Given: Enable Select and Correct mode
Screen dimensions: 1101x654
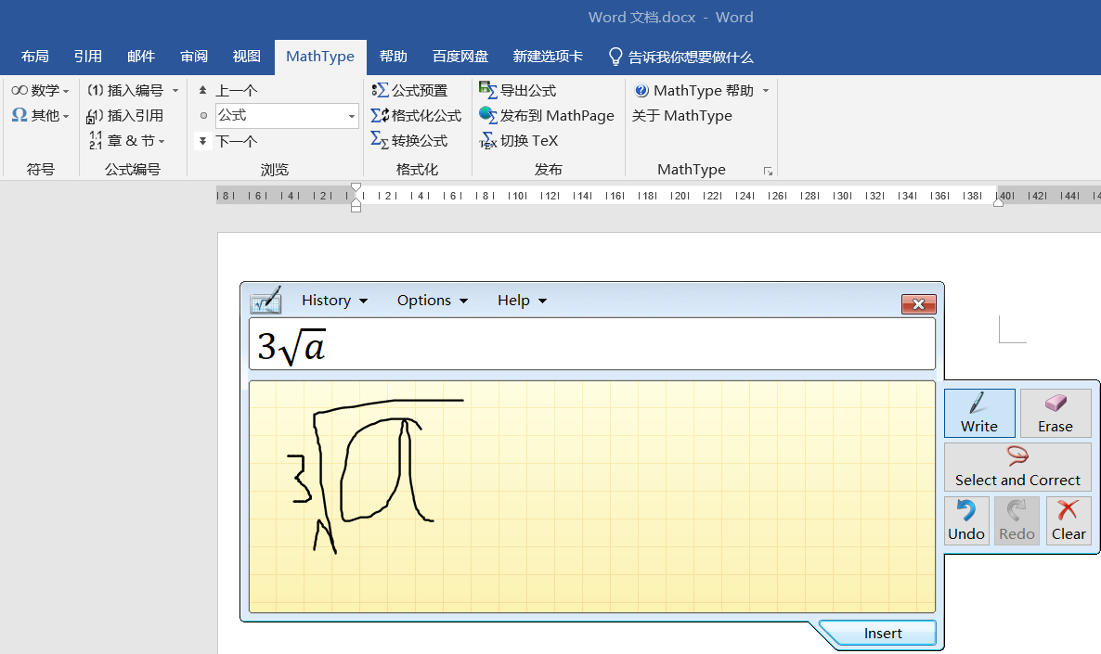Looking at the screenshot, I should [x=1017, y=467].
